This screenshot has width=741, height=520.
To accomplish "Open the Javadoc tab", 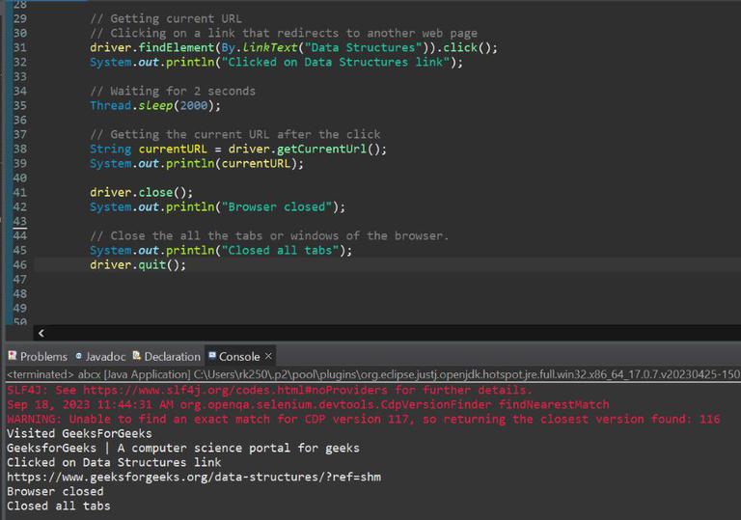I will click(x=100, y=356).
